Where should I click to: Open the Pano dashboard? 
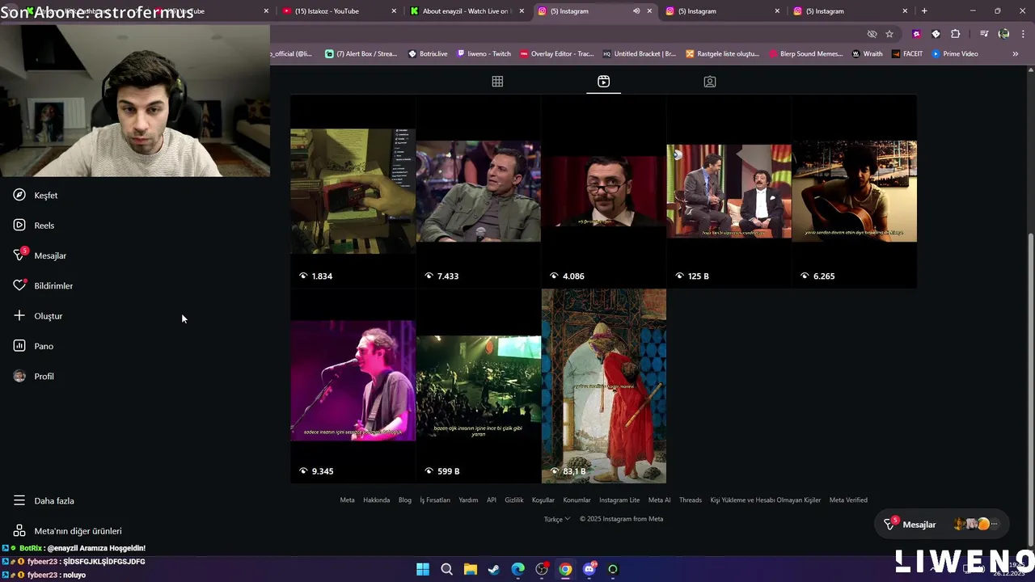33,346
